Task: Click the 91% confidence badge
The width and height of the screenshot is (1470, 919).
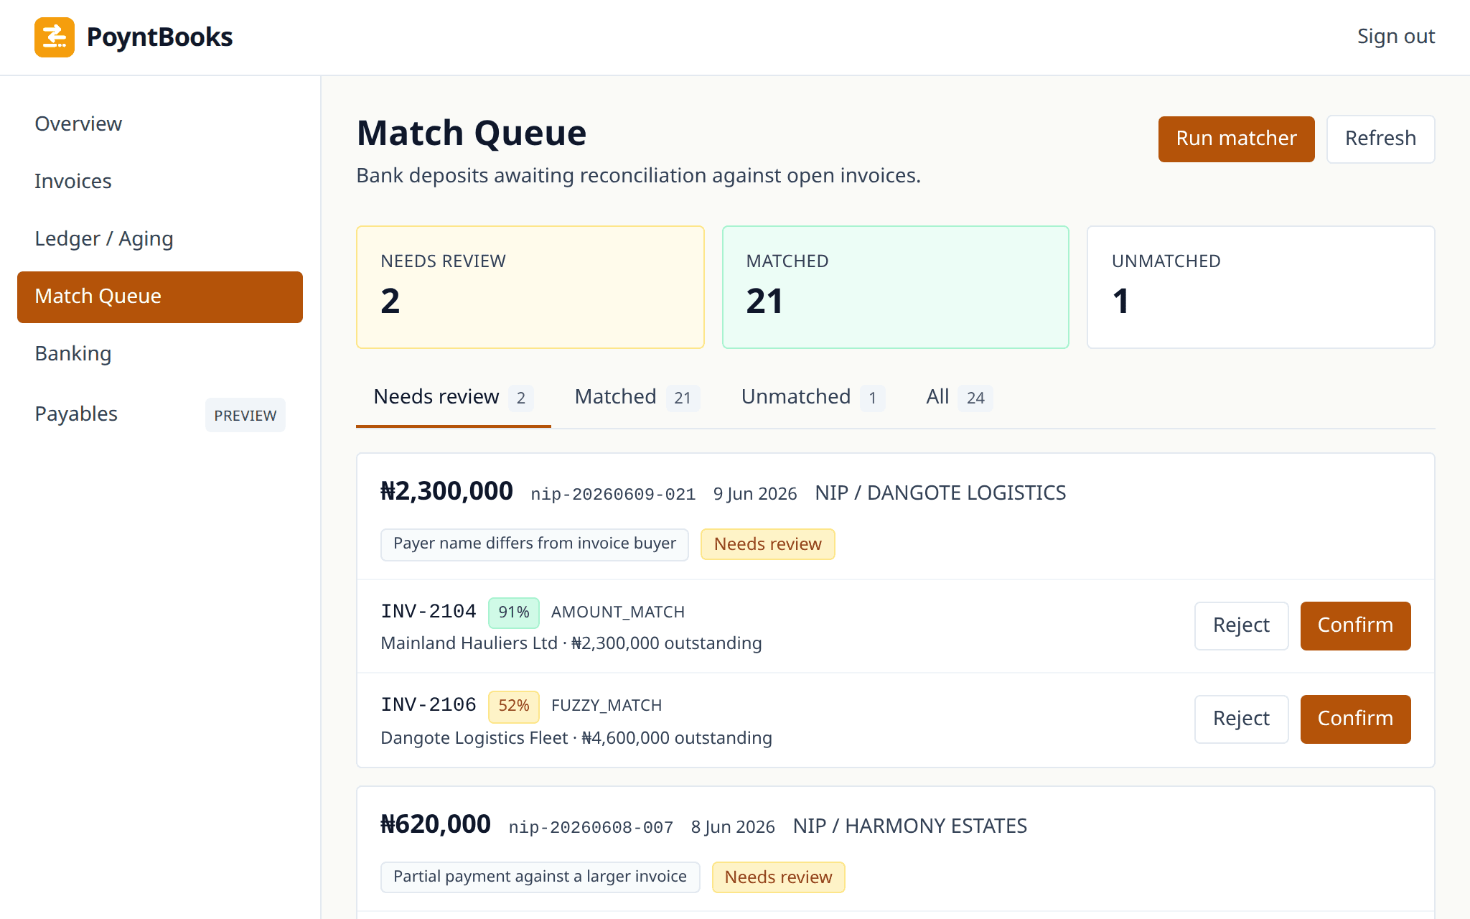Action: coord(514,612)
